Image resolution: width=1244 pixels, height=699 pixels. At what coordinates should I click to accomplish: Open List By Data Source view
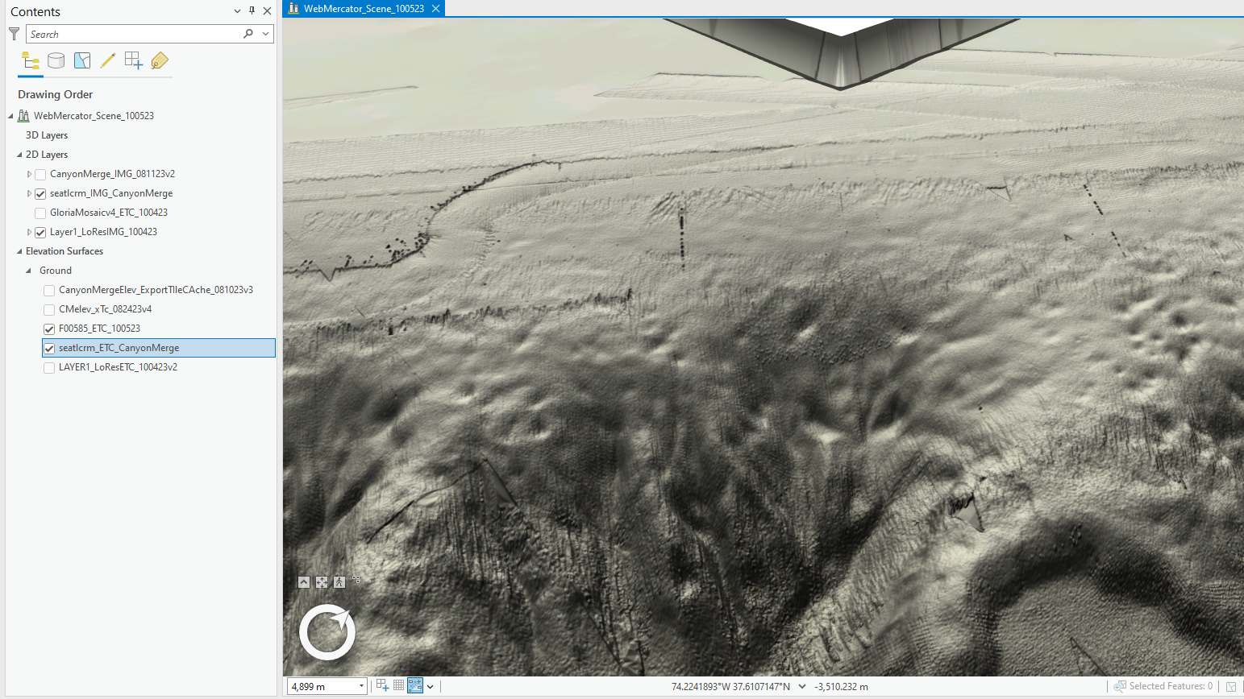click(56, 60)
